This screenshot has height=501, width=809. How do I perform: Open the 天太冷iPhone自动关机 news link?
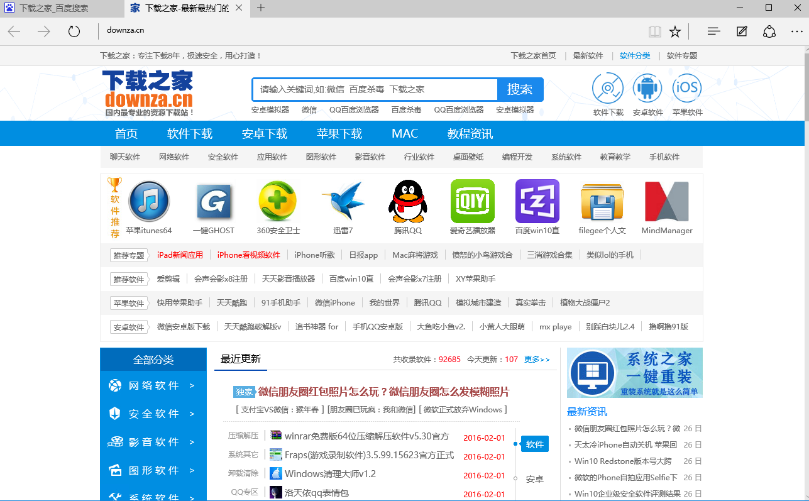pos(625,444)
